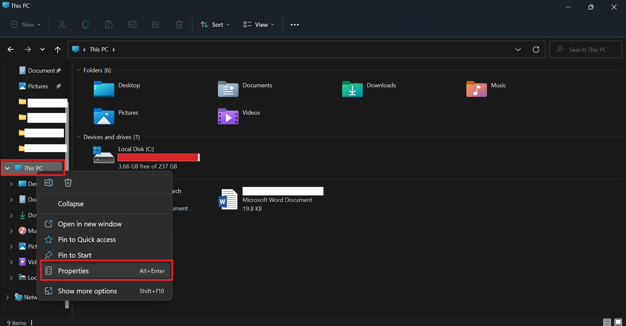Click the Cut scissors icon in toolbar
626x326 pixels.
click(62, 25)
